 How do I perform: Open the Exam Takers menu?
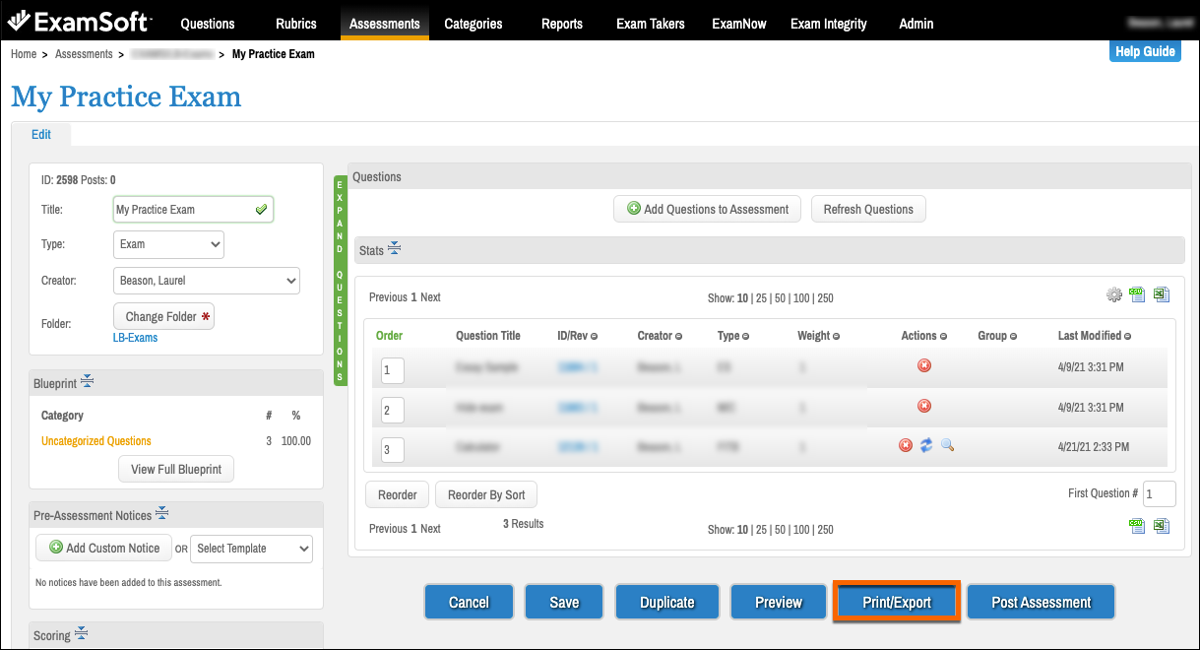(651, 24)
